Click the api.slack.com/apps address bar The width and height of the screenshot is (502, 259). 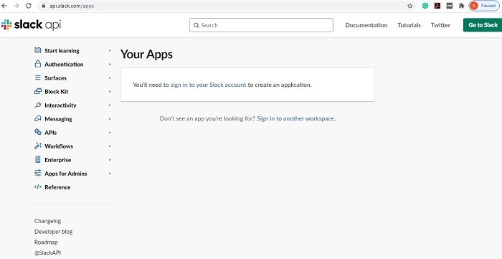(227, 6)
